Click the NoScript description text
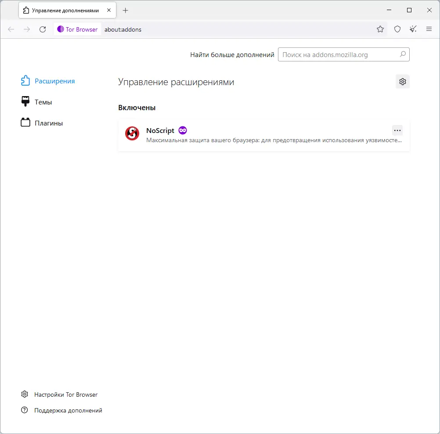This screenshot has height=434, width=440. click(x=274, y=140)
